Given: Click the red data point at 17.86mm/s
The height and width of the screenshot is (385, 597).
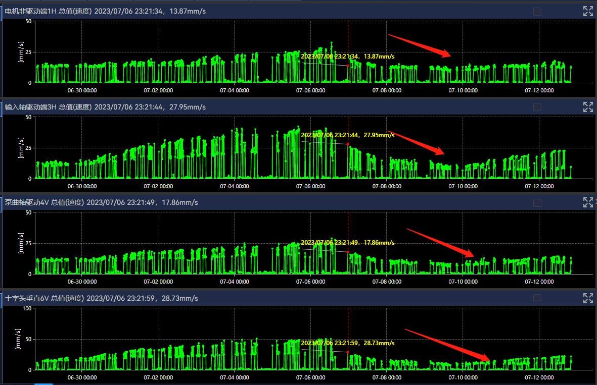Looking at the screenshot, I should pyautogui.click(x=348, y=252).
